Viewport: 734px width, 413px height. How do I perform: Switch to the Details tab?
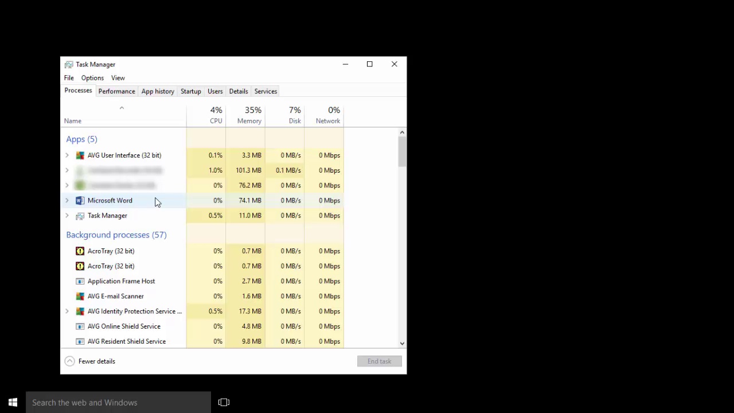[x=239, y=91]
